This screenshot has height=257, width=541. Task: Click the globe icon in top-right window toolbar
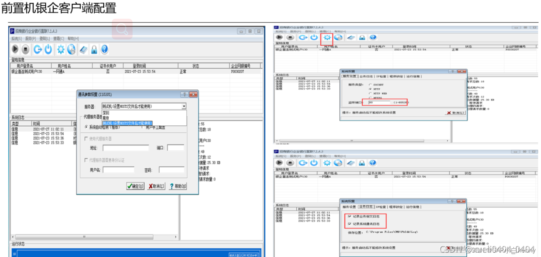[x=338, y=37]
